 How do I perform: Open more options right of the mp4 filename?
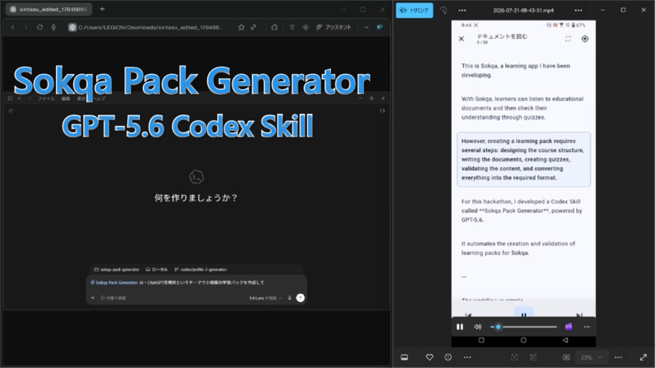coord(578,11)
